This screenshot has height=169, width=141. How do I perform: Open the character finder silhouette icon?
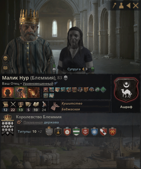(x=121, y=5)
